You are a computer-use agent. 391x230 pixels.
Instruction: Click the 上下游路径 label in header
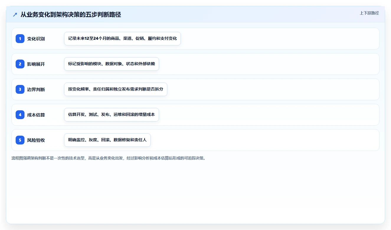(x=369, y=13)
